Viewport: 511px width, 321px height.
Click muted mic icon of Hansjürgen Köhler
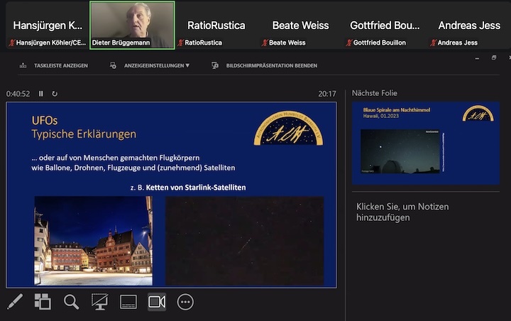click(12, 43)
